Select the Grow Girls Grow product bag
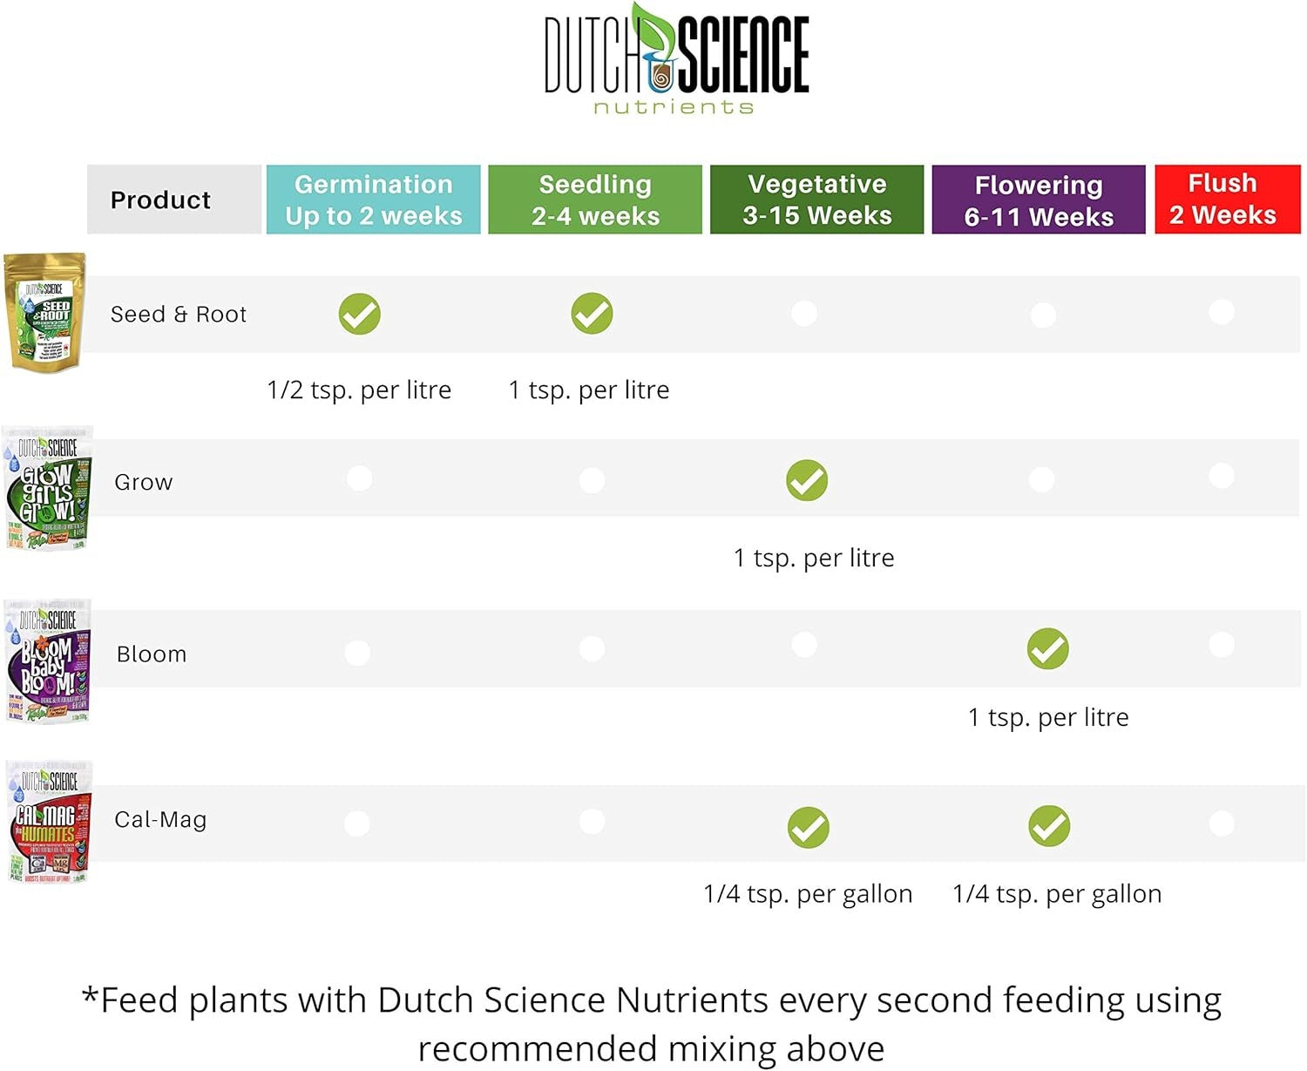Image resolution: width=1307 pixels, height=1071 pixels. click(48, 488)
